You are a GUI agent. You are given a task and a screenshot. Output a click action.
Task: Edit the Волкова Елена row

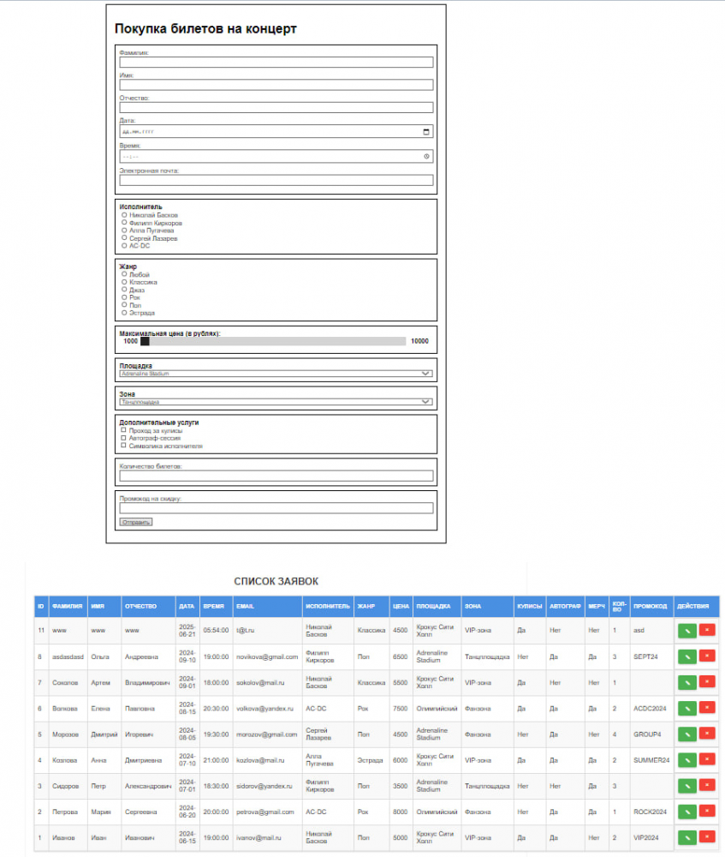point(686,709)
